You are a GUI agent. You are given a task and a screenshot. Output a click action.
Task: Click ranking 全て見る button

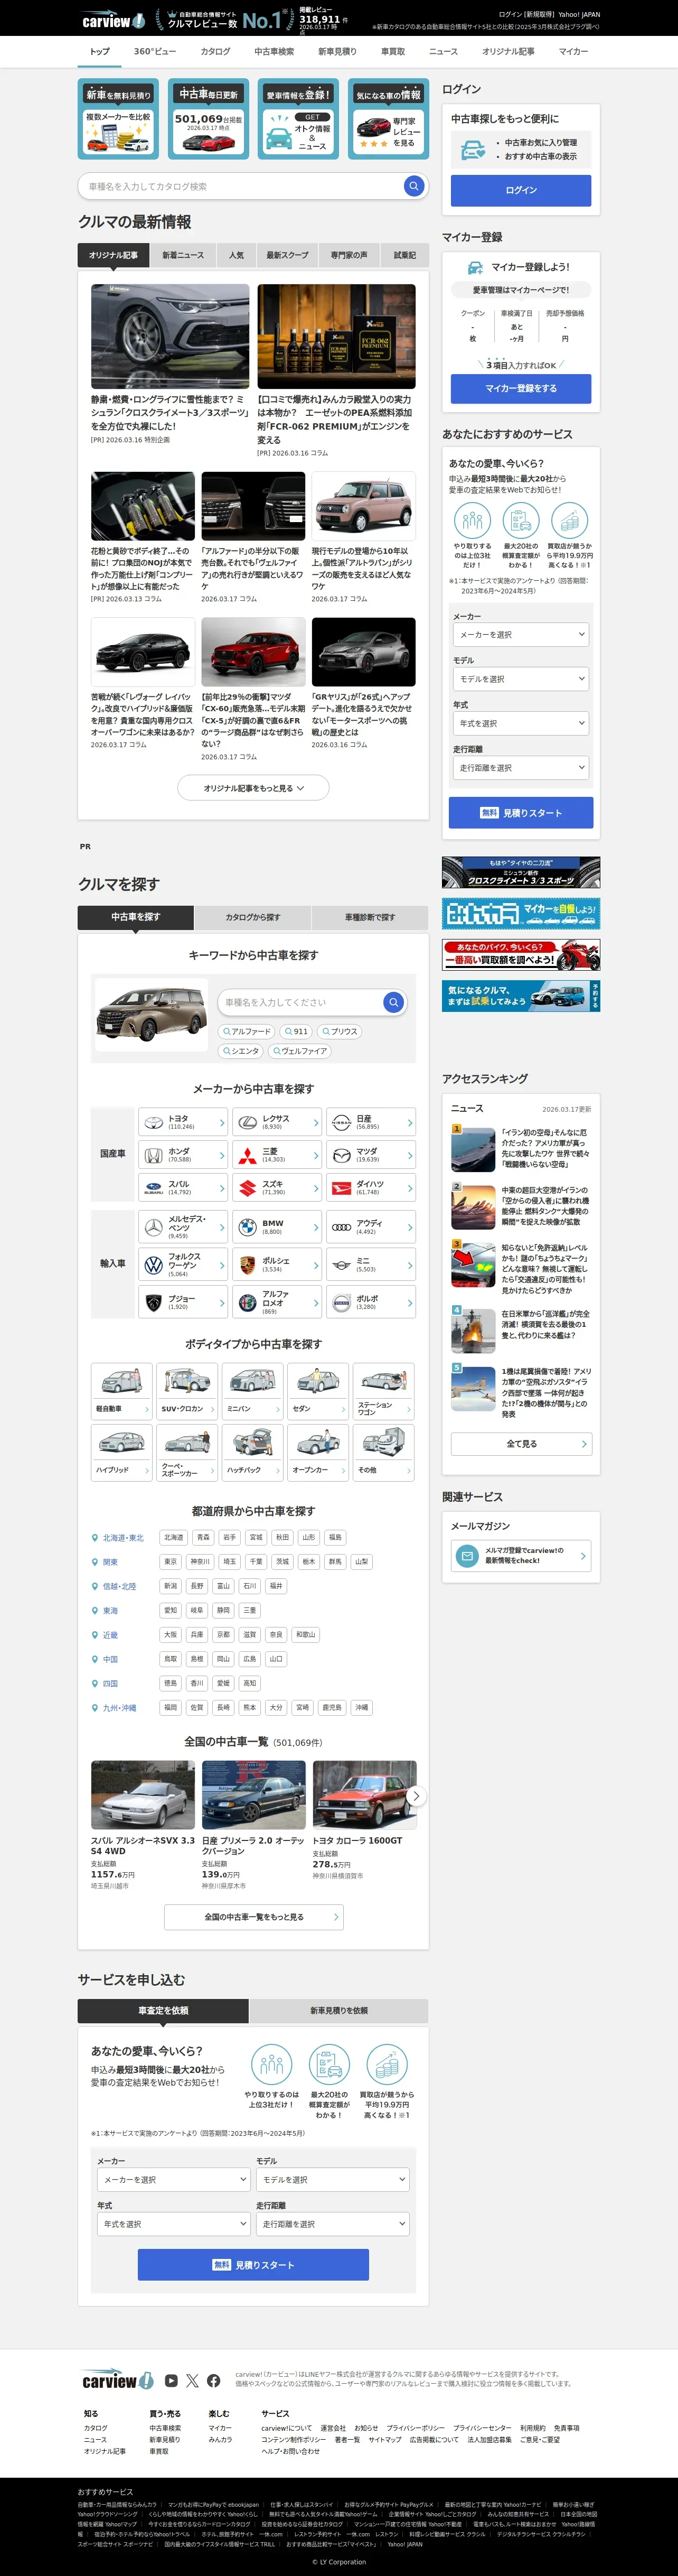521,1444
